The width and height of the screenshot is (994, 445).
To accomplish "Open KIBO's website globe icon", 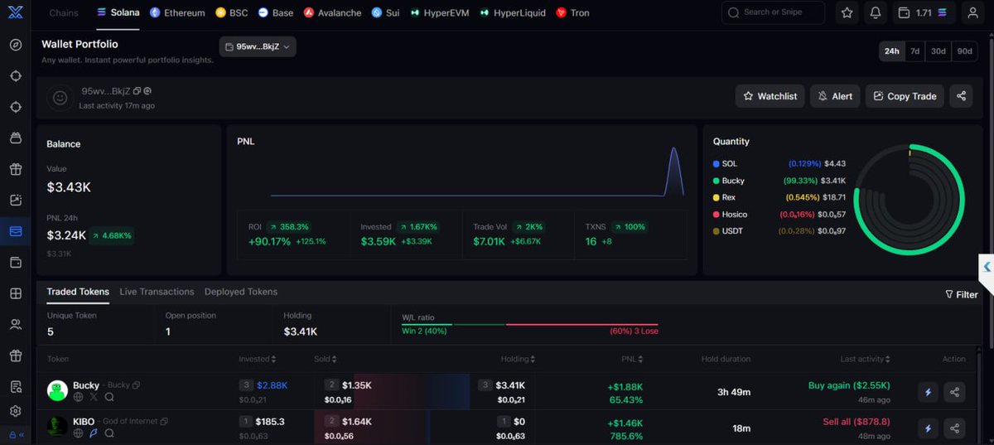I will pyautogui.click(x=79, y=433).
